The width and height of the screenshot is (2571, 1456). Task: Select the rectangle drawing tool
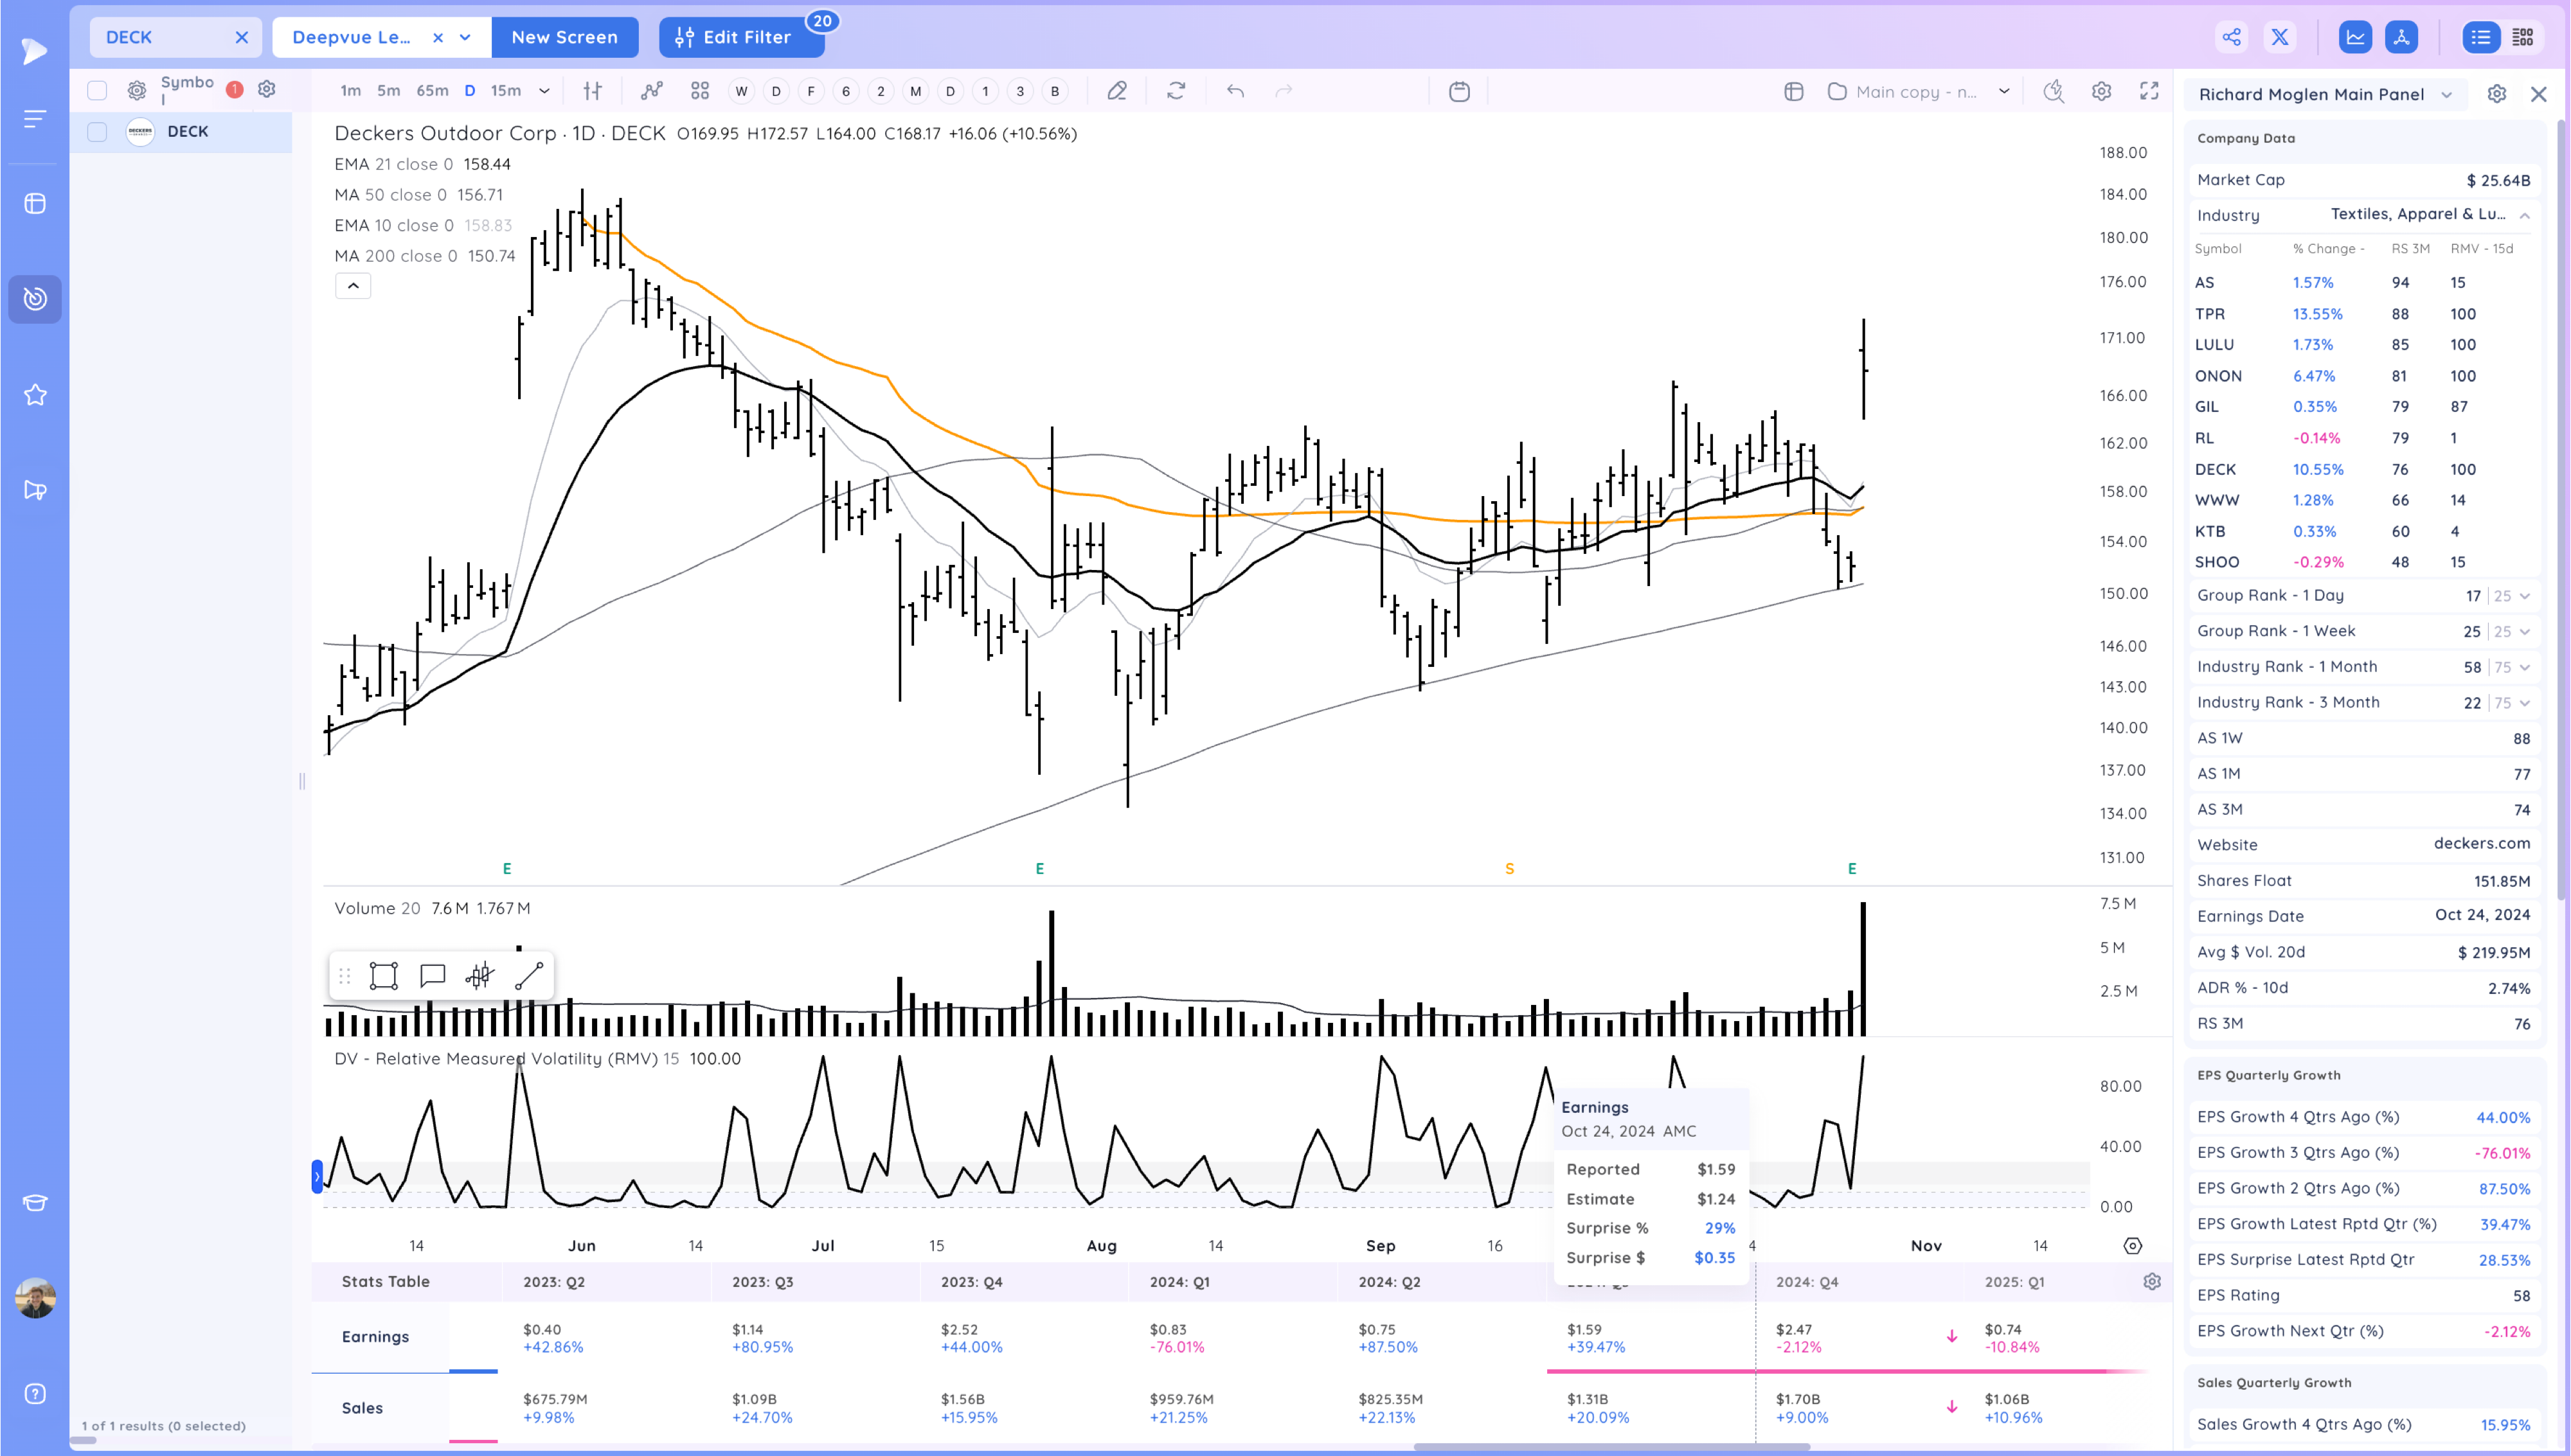coord(384,976)
